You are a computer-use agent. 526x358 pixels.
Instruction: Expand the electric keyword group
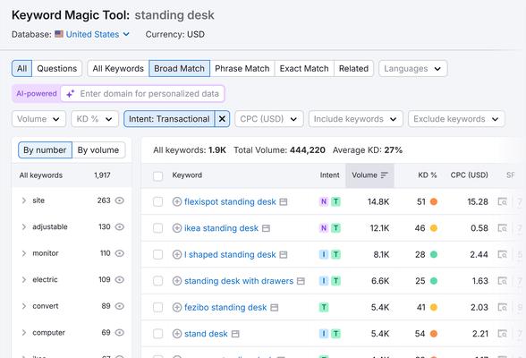pos(24,280)
